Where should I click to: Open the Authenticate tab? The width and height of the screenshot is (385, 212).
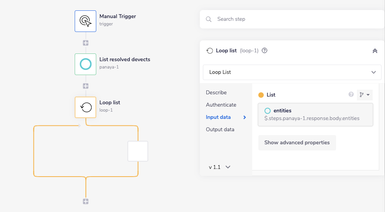(221, 105)
